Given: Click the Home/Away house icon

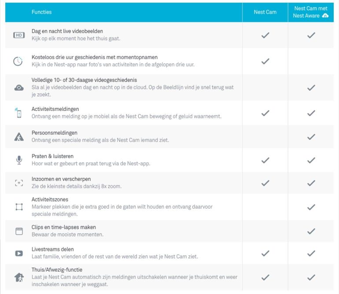Looking at the screenshot, I should click(19, 277).
